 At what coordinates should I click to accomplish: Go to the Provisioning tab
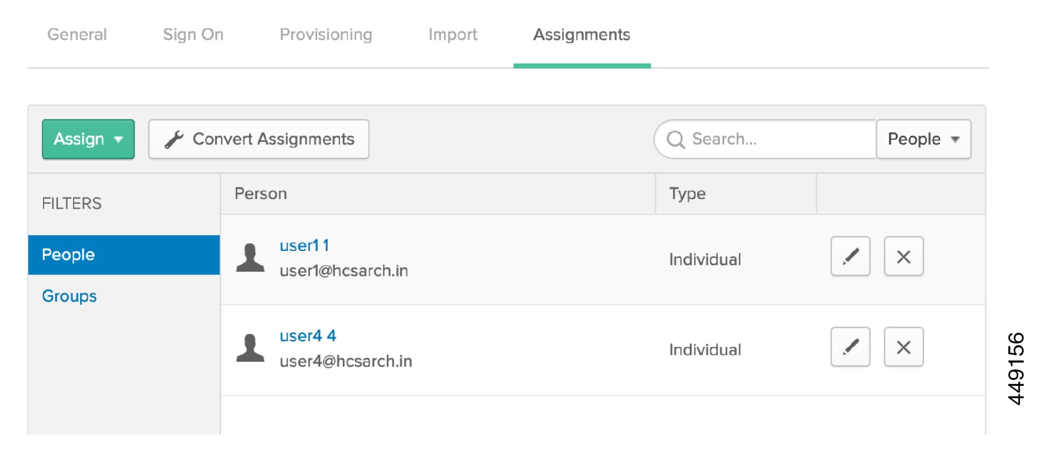point(326,35)
